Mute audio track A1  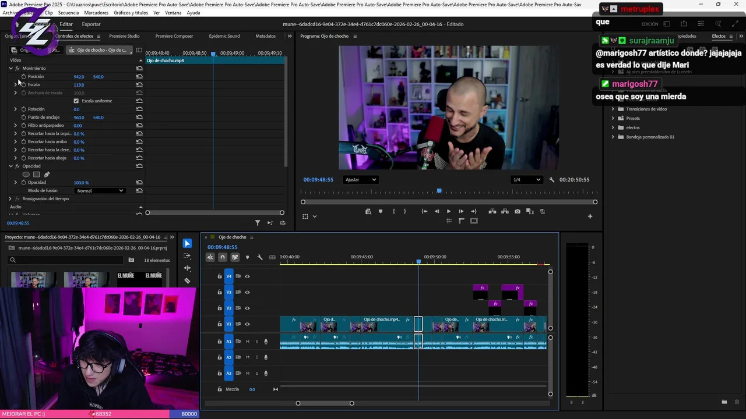coord(248,342)
